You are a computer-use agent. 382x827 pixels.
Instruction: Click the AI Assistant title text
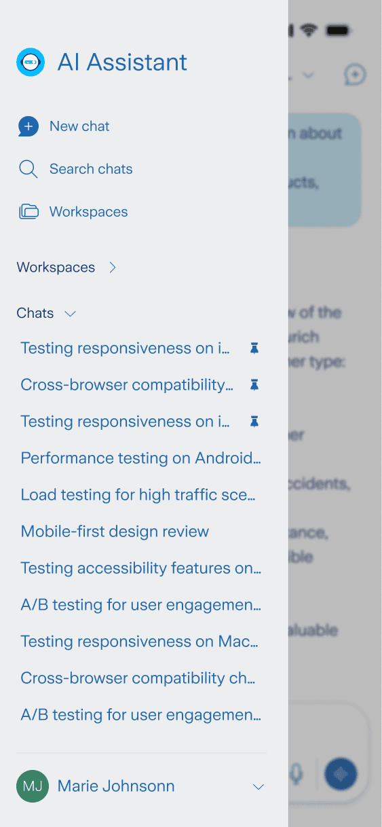point(123,62)
